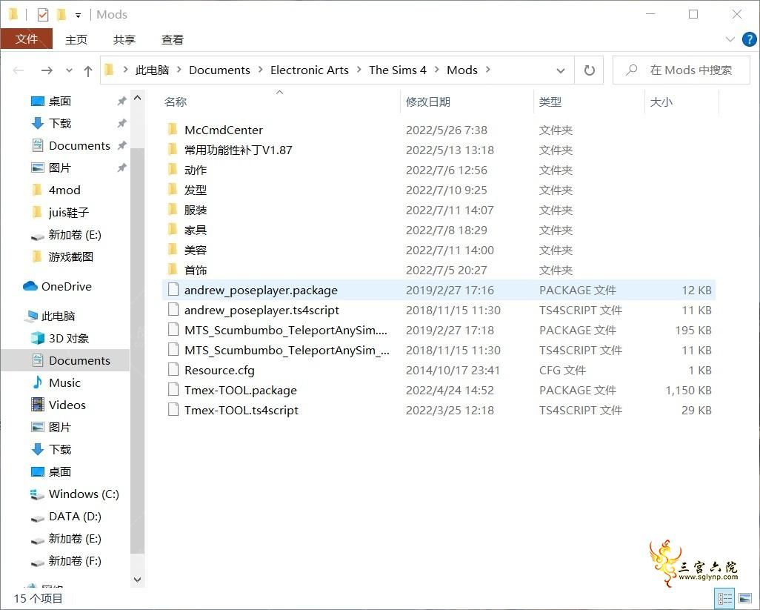This screenshot has height=610, width=760.
Task: Click Mods in the address breadcrumb
Action: point(462,70)
